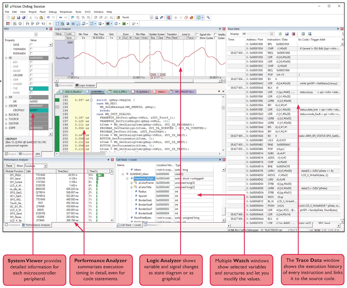Click the Open File folder icon
This screenshot has width=347, height=288.
click(x=13, y=17)
